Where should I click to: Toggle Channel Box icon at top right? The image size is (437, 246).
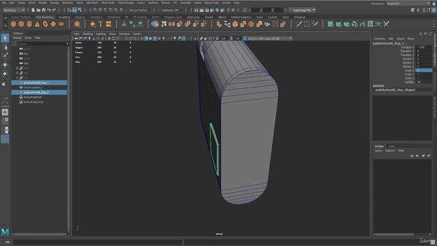(x=434, y=10)
